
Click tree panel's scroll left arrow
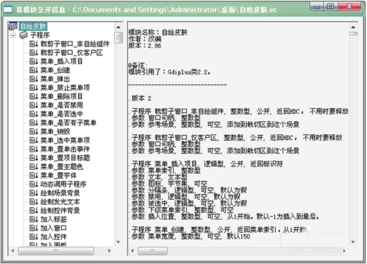pyautogui.click(x=12, y=251)
